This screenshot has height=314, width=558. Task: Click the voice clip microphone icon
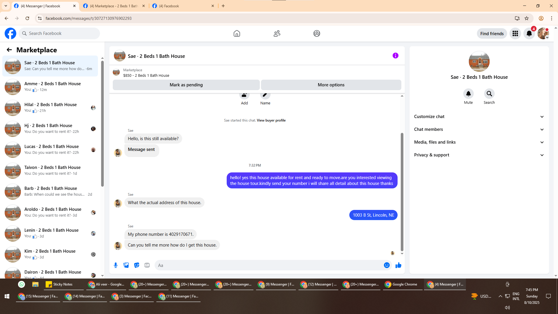coord(116,265)
